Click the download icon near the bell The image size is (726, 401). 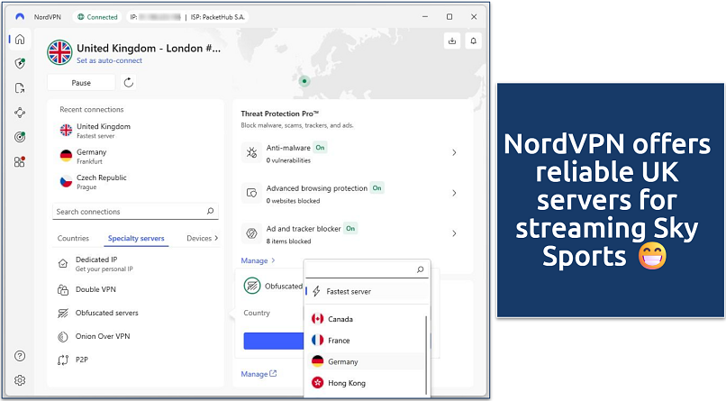pos(451,41)
